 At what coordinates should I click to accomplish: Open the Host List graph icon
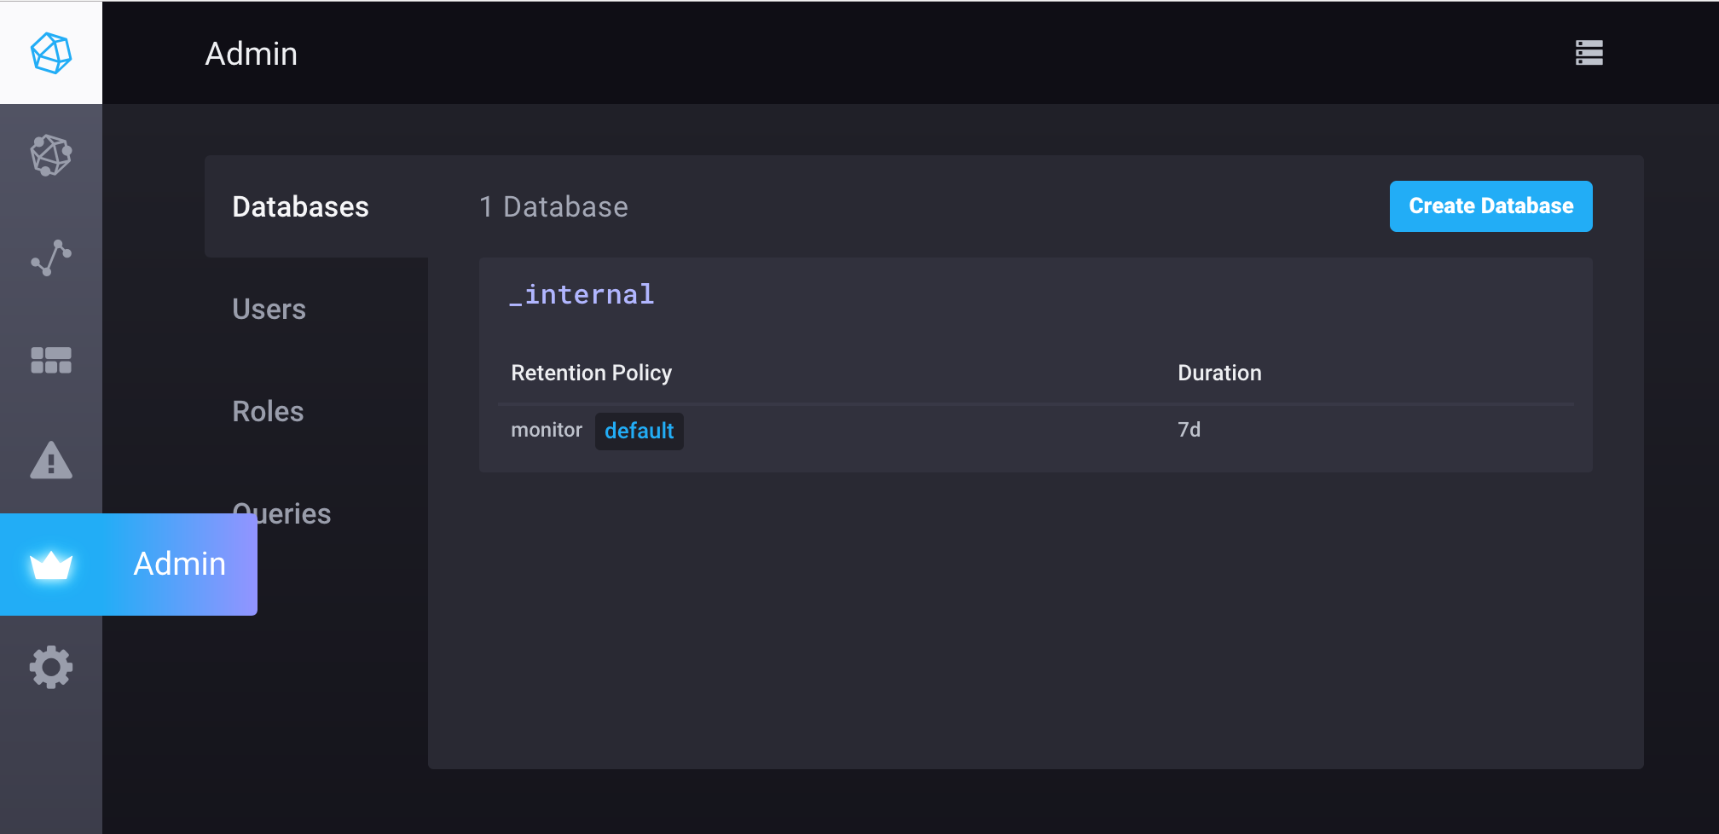coord(50,155)
